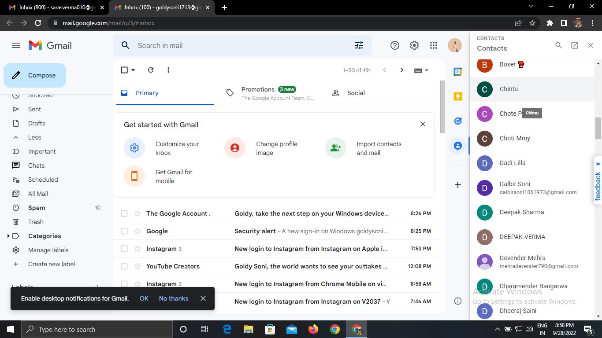Open contacts in new tab icon
602x338 pixels.
(574, 45)
